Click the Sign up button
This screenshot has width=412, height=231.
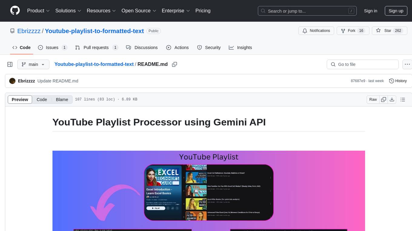tap(396, 11)
